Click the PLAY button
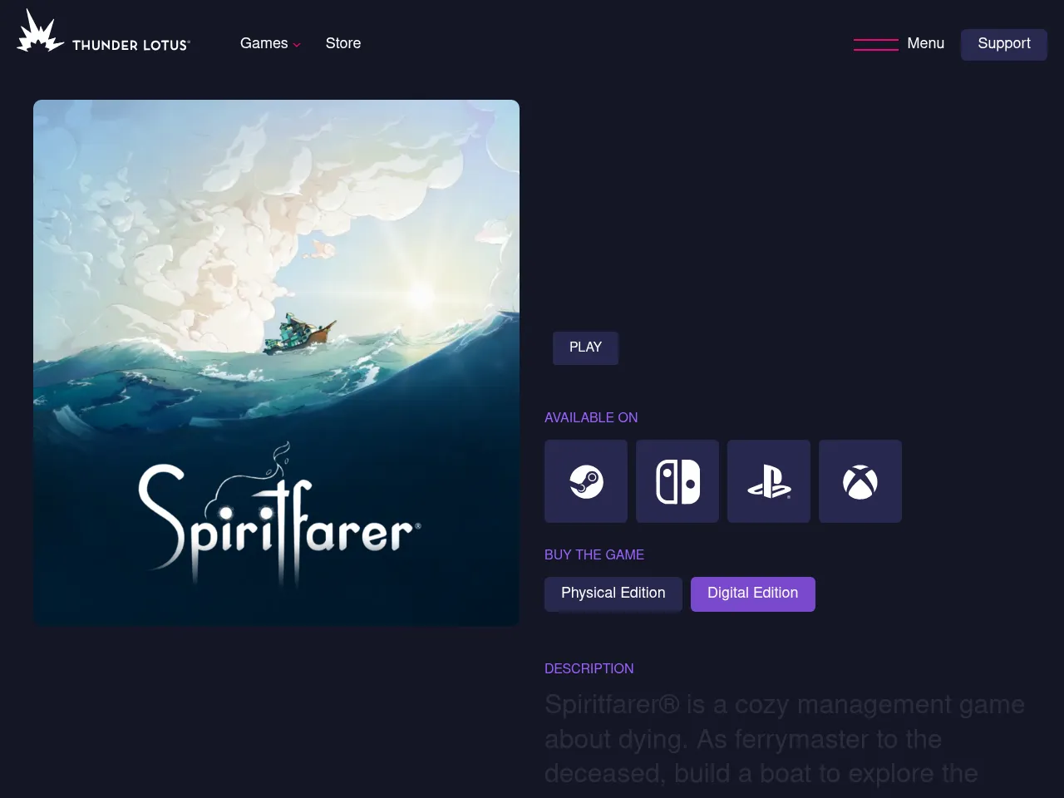Viewport: 1064px width, 798px height. 585,347
